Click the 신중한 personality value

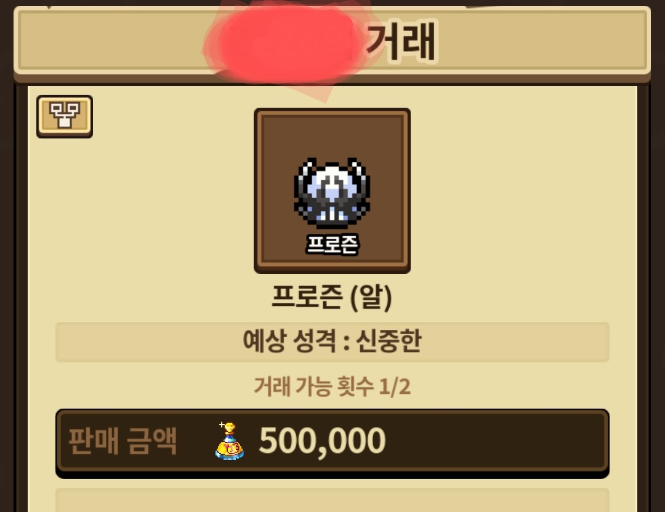point(389,341)
